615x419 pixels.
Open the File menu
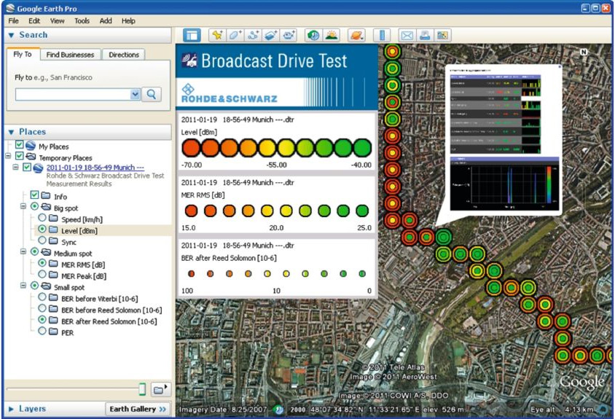(x=13, y=21)
